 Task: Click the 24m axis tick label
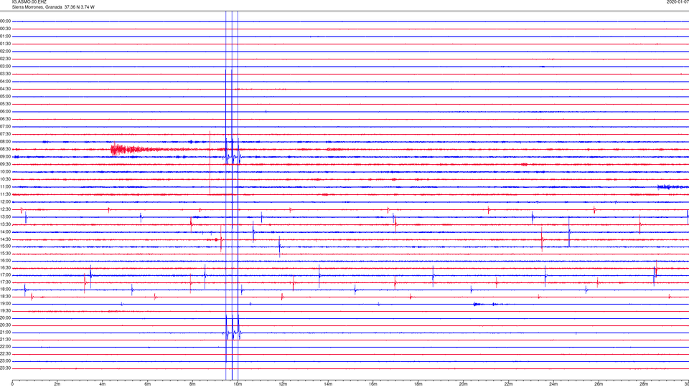[553, 384]
